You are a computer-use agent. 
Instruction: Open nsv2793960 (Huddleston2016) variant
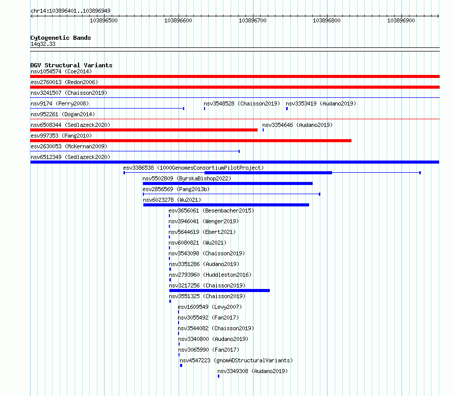click(x=210, y=275)
